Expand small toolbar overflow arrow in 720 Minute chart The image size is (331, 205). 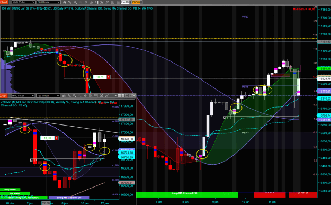pyautogui.click(x=115, y=96)
